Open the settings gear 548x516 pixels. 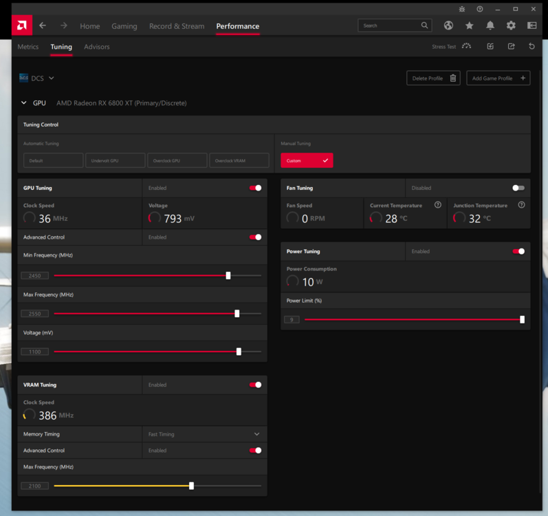click(511, 25)
